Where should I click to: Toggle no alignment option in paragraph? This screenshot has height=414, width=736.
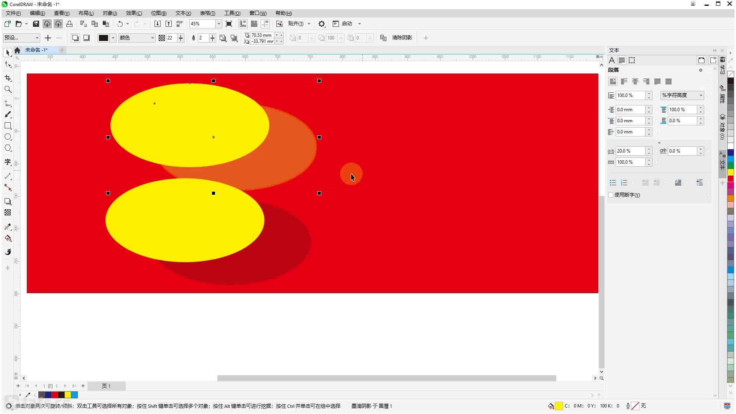click(x=613, y=81)
